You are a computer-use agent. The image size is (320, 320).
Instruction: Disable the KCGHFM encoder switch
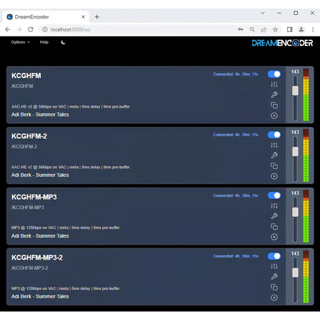tap(274, 74)
